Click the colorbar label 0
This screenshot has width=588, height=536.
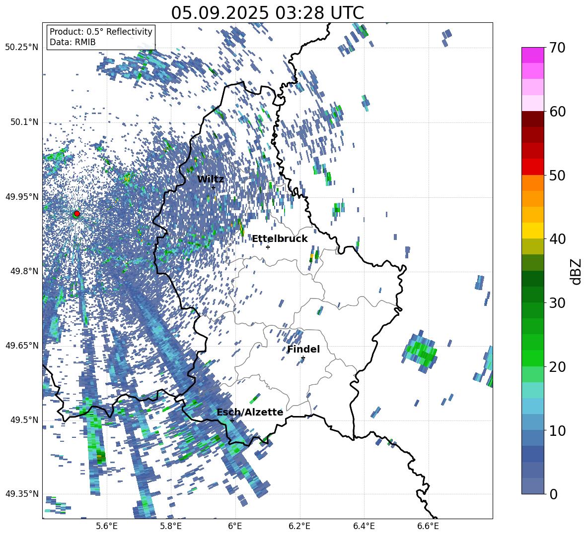click(x=553, y=494)
